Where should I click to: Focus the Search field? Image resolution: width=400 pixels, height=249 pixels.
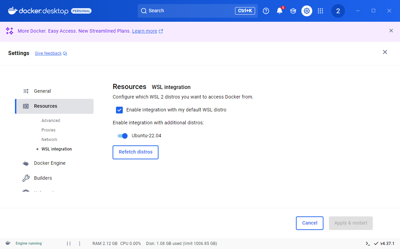198,11
